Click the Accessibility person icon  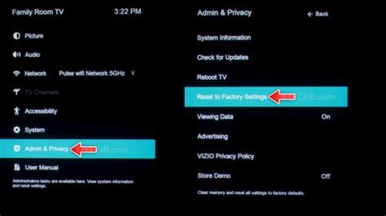tap(17, 111)
